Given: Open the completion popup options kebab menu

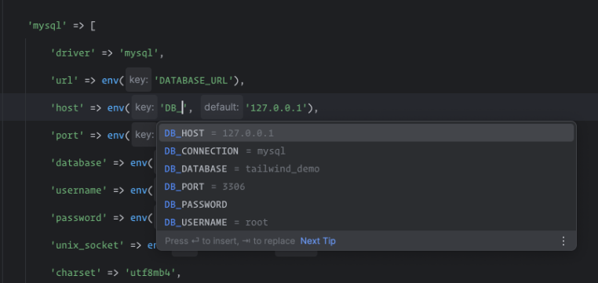Looking at the screenshot, I should [563, 241].
